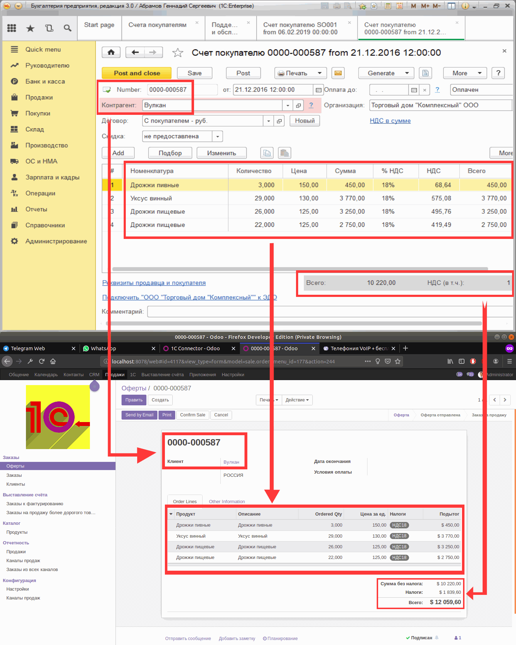Open the Odoo Печать dropdown

pyautogui.click(x=269, y=400)
